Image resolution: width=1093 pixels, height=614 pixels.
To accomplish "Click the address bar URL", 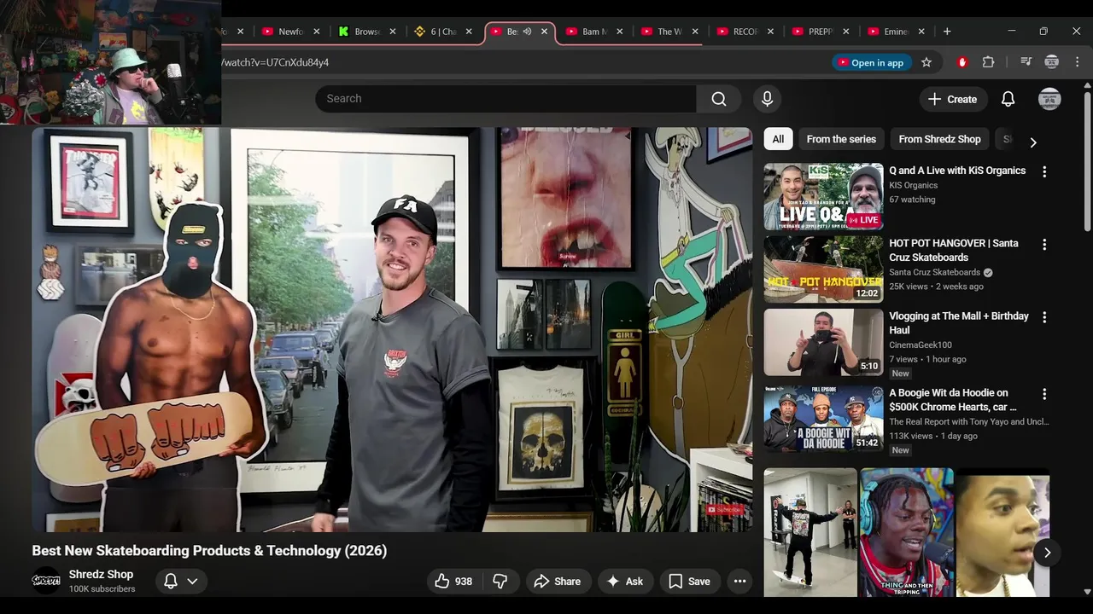I will click(x=275, y=62).
